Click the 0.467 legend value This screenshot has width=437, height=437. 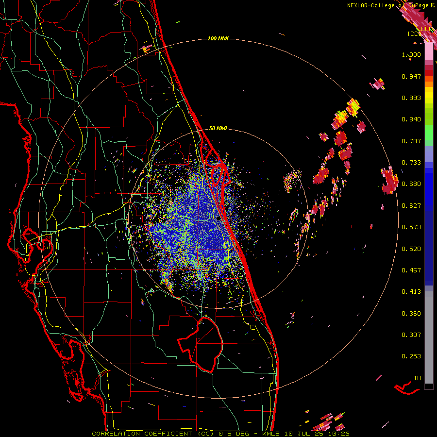[411, 270]
